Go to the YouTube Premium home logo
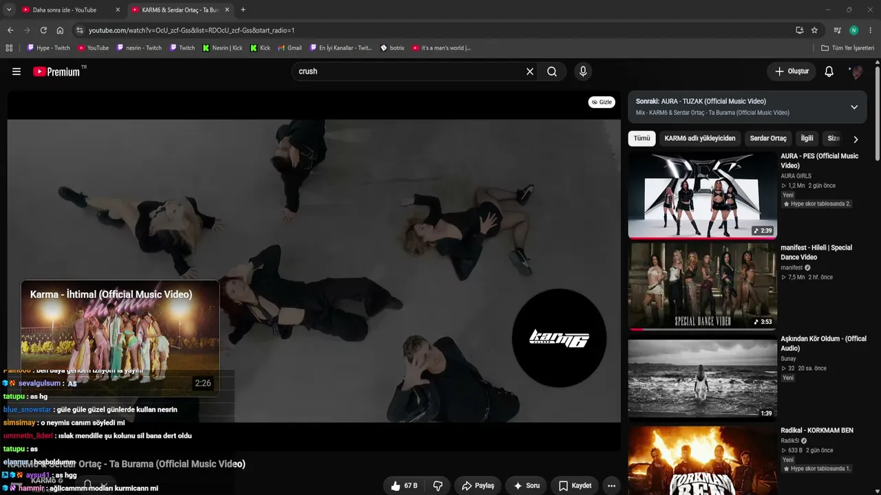 (x=56, y=71)
